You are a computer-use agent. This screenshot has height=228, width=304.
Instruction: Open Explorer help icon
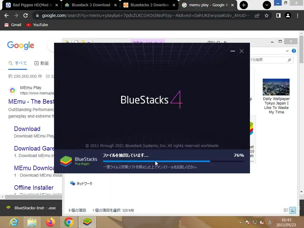pyautogui.click(x=294, y=51)
